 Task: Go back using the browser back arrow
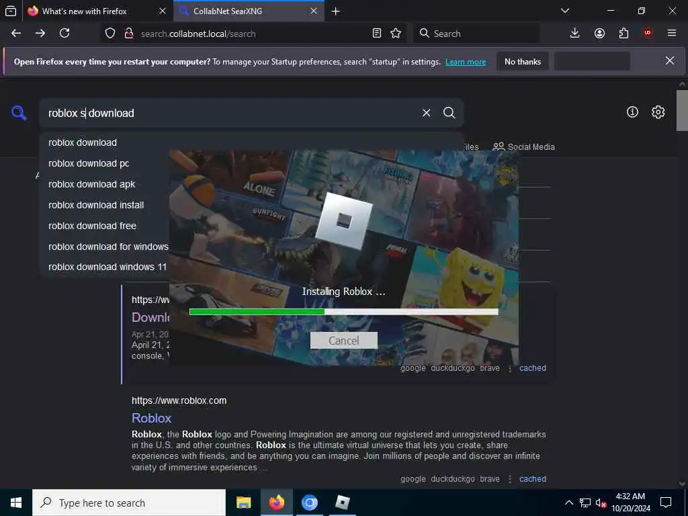[x=16, y=34]
